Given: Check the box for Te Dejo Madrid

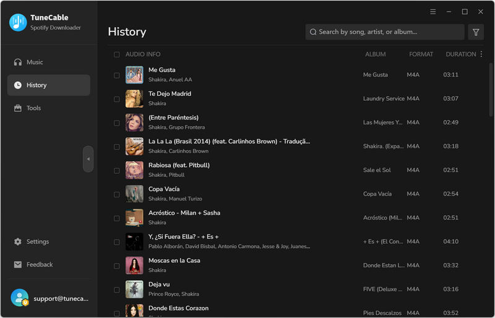Looking at the screenshot, I should pyautogui.click(x=116, y=99).
